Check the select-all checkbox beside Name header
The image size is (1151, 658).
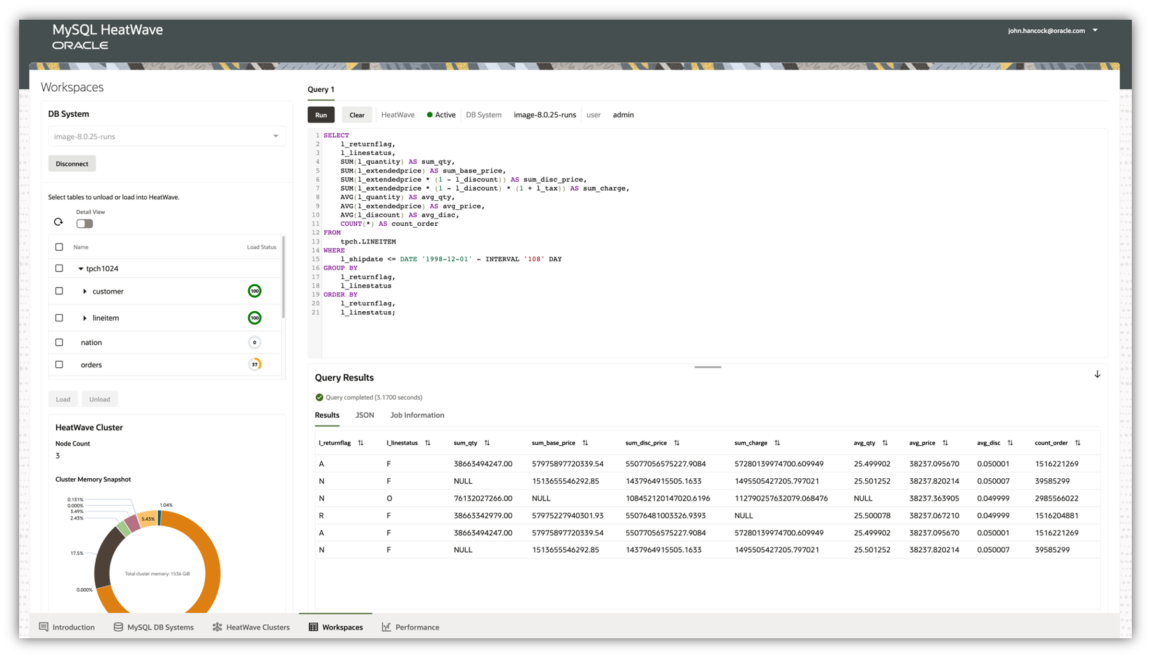pyautogui.click(x=59, y=247)
